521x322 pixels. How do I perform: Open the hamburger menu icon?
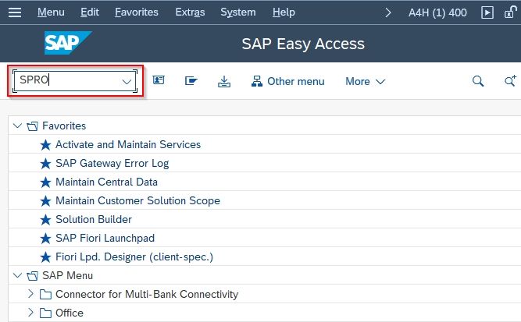[x=15, y=12]
